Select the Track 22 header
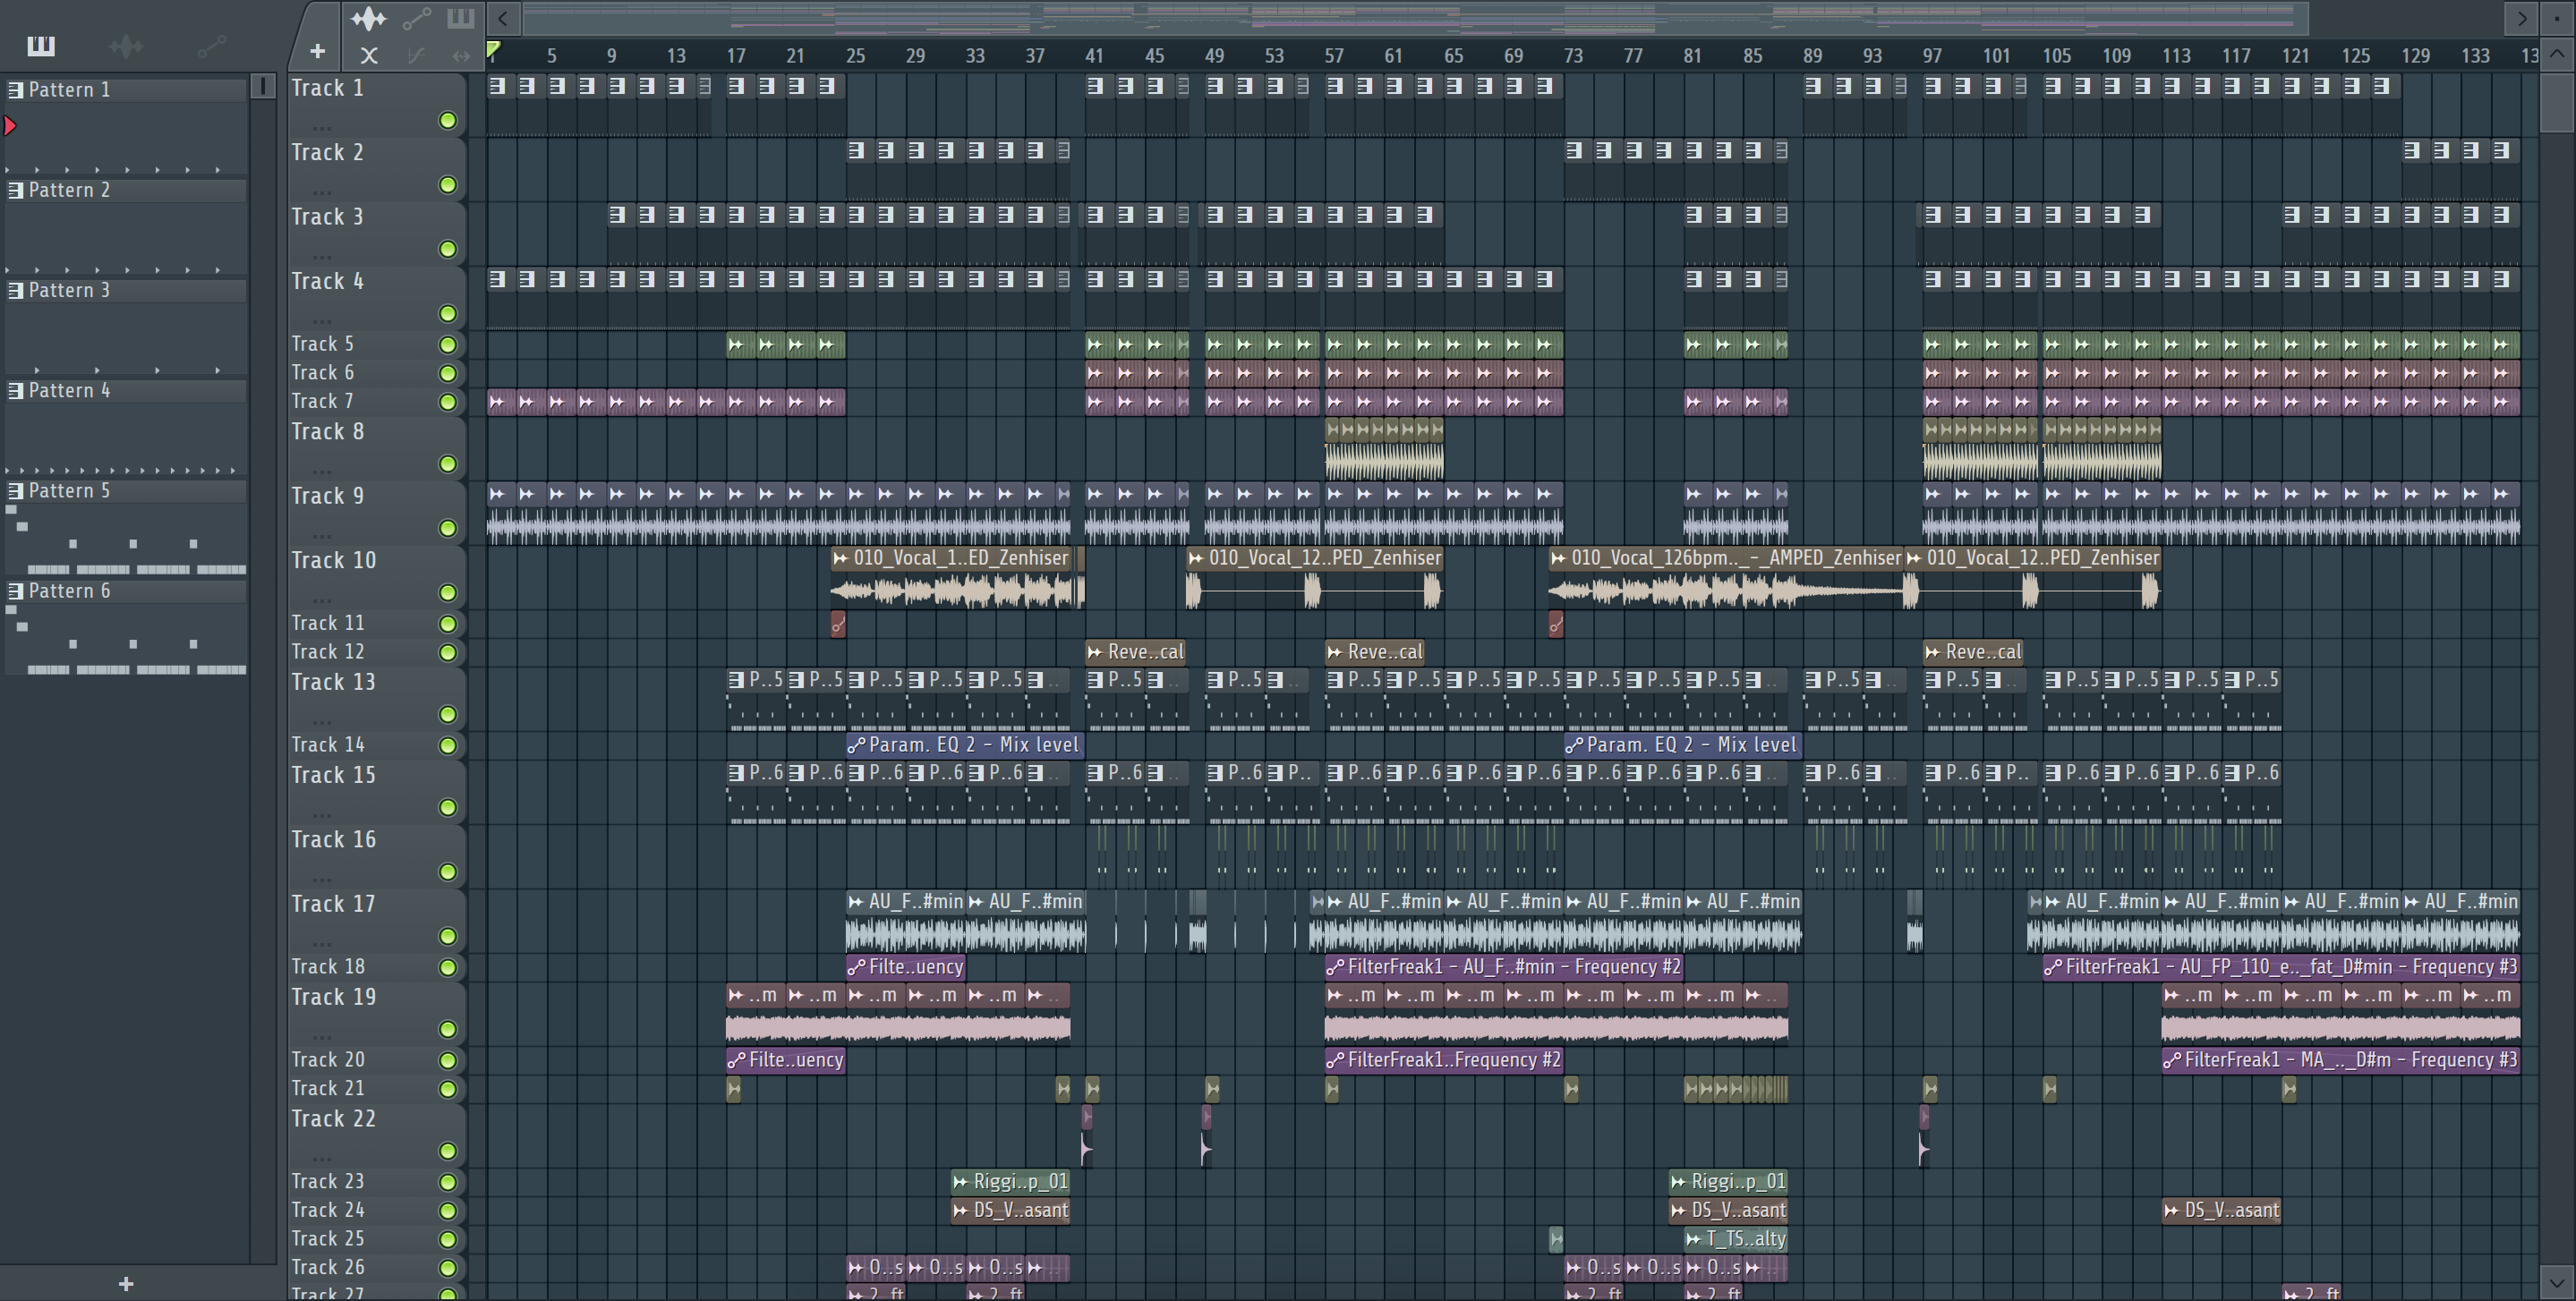2576x1301 pixels. (376, 1135)
